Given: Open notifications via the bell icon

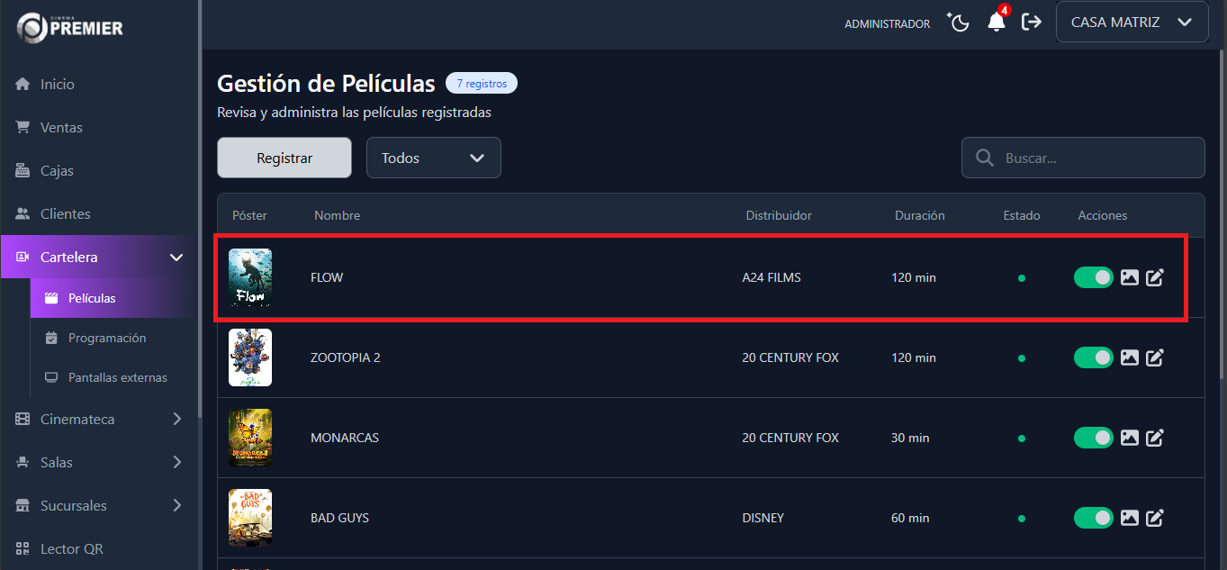Looking at the screenshot, I should (x=996, y=23).
